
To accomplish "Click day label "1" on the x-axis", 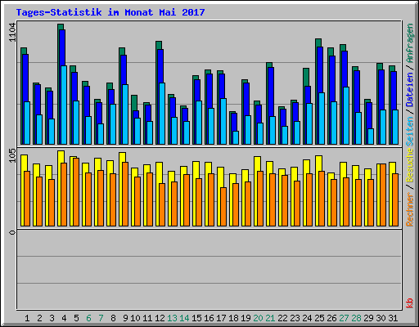I will coord(27,318).
